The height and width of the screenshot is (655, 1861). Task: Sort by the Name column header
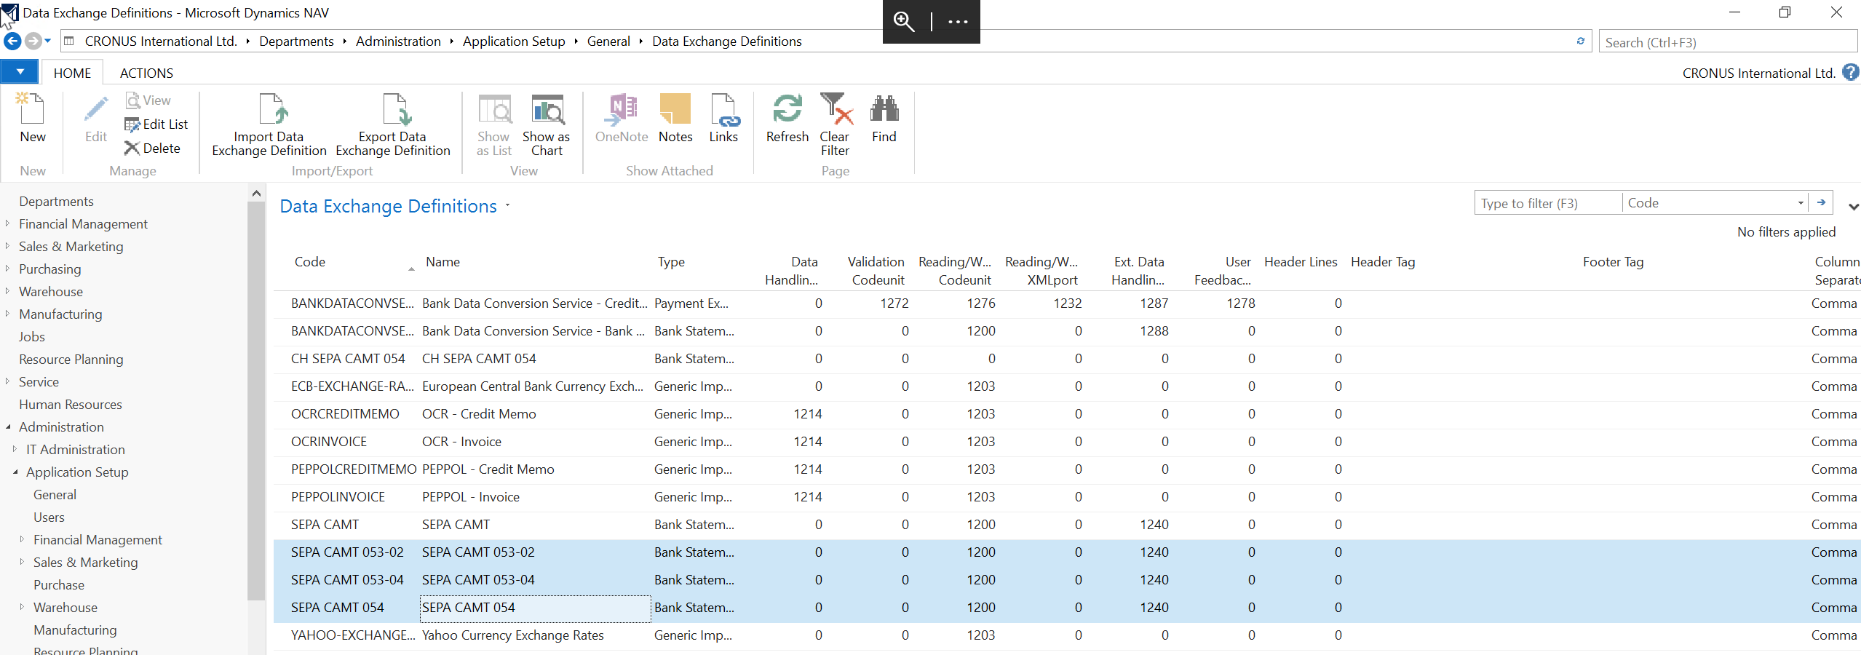[x=443, y=262]
